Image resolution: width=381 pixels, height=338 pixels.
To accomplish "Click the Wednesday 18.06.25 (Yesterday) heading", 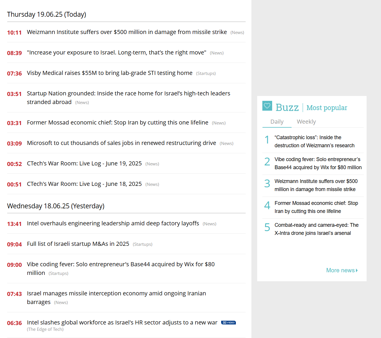I will pos(56,206).
